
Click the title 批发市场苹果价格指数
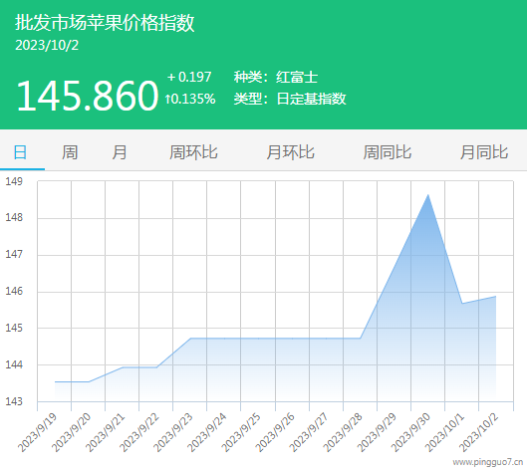coord(105,23)
